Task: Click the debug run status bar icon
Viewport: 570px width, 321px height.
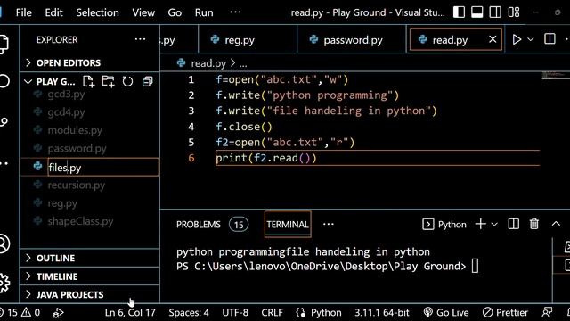Action: pos(58,313)
